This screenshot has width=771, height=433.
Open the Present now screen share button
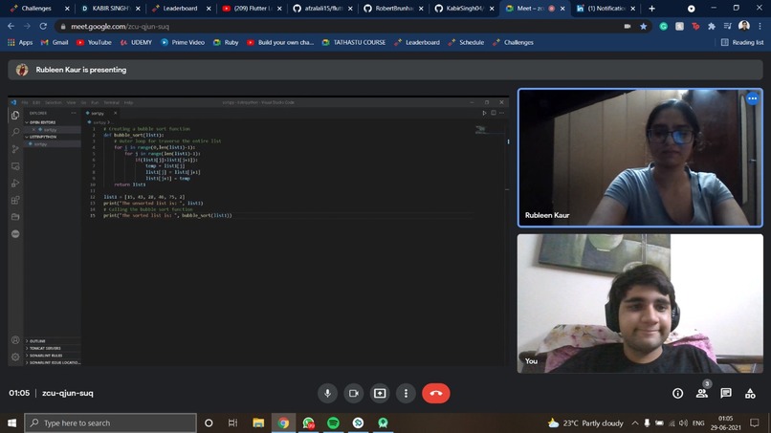tap(380, 393)
